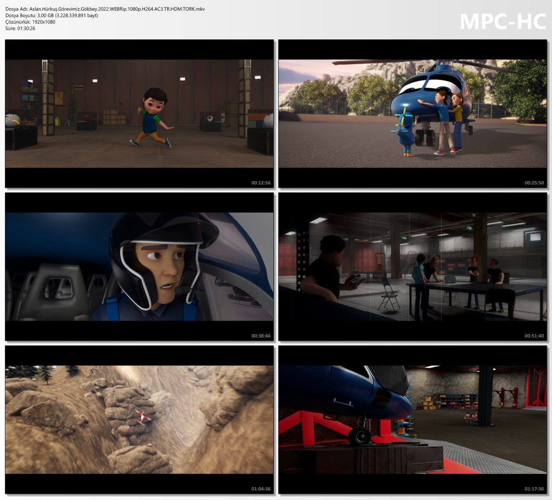Click the 00:38:46 thumbnail of helmeted pilot
Screen dimensions: 552x500
click(140, 267)
